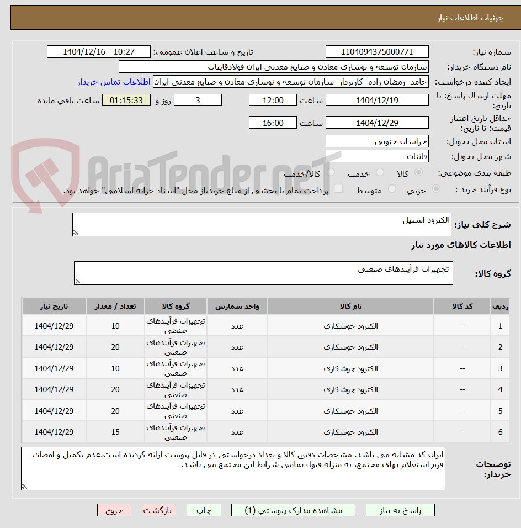Click the تعداد / مقدار column header

(115, 307)
